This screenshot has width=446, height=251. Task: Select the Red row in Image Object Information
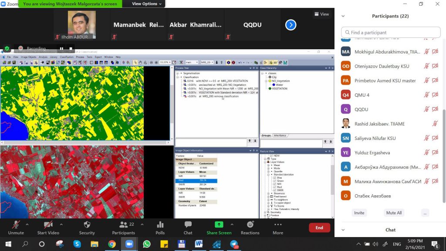coord(196,180)
